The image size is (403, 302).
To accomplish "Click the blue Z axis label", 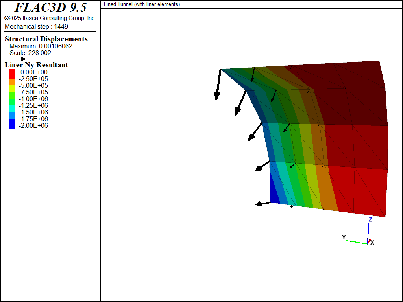I will coord(370,219).
